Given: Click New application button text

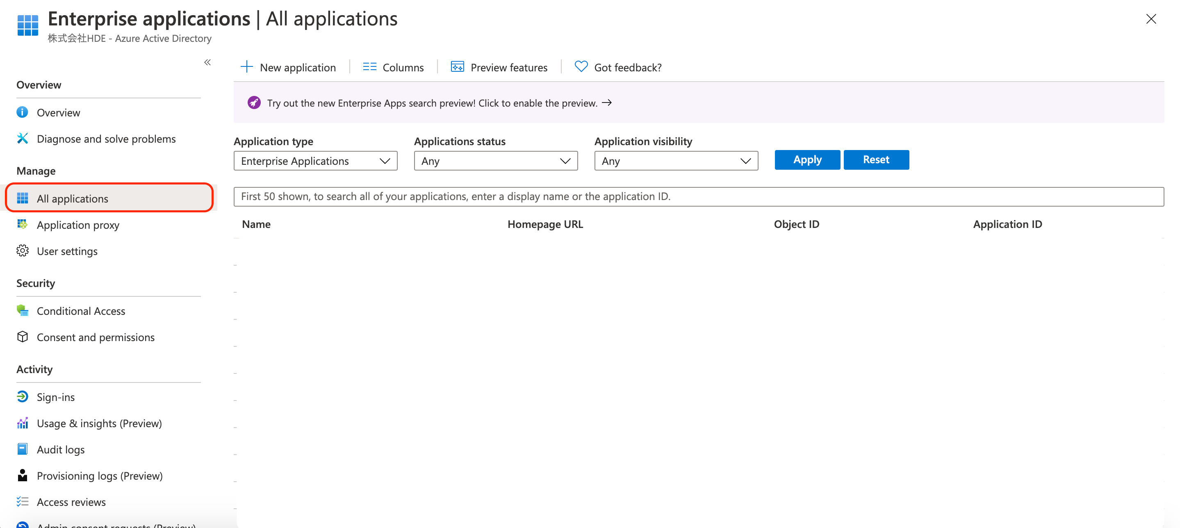Looking at the screenshot, I should 298,67.
